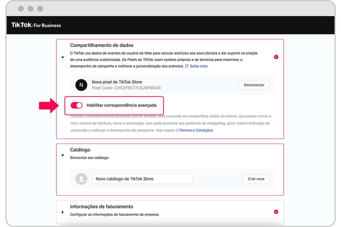Click the N pixel avatar icon
Image resolution: width=341 pixels, height=227 pixels.
coord(81,85)
